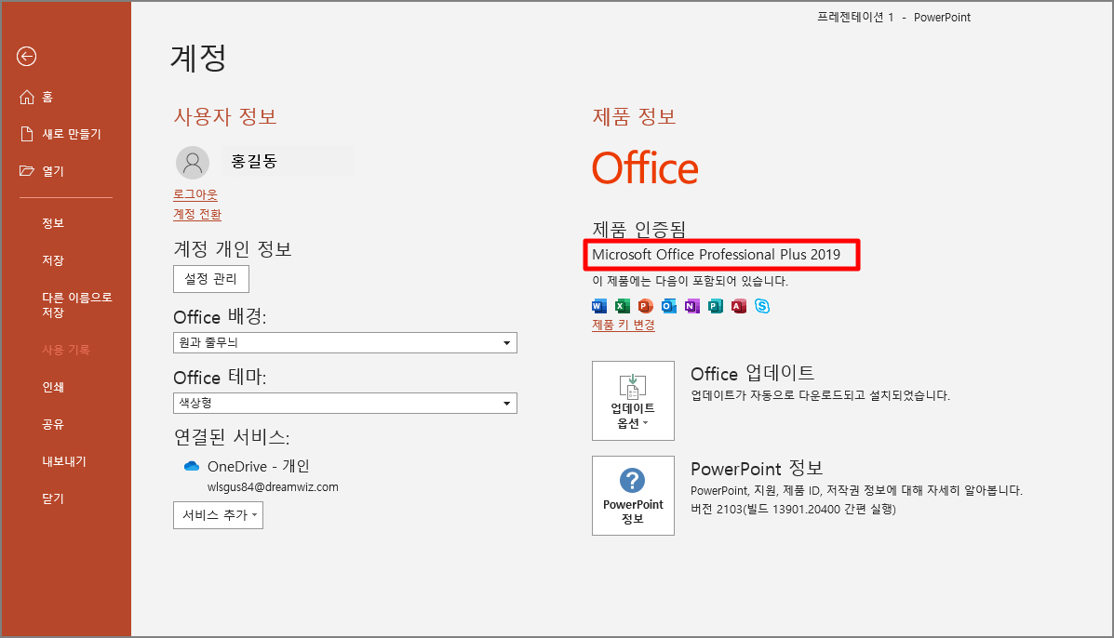This screenshot has height=638, width=1114.
Task: Click the Skype app icon
Action: [x=762, y=306]
